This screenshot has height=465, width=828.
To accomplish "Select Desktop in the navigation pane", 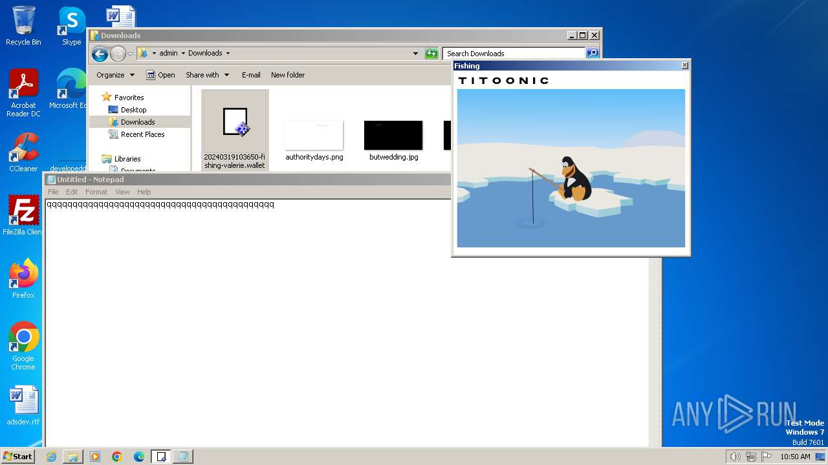I will click(133, 110).
